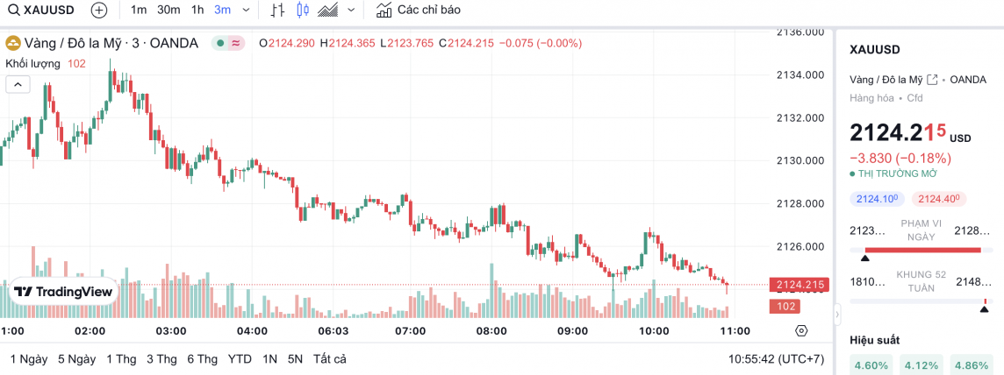This screenshot has height=375, width=1004.
Task: Collapse the chart legend with the chevron
Action: pyautogui.click(x=18, y=84)
